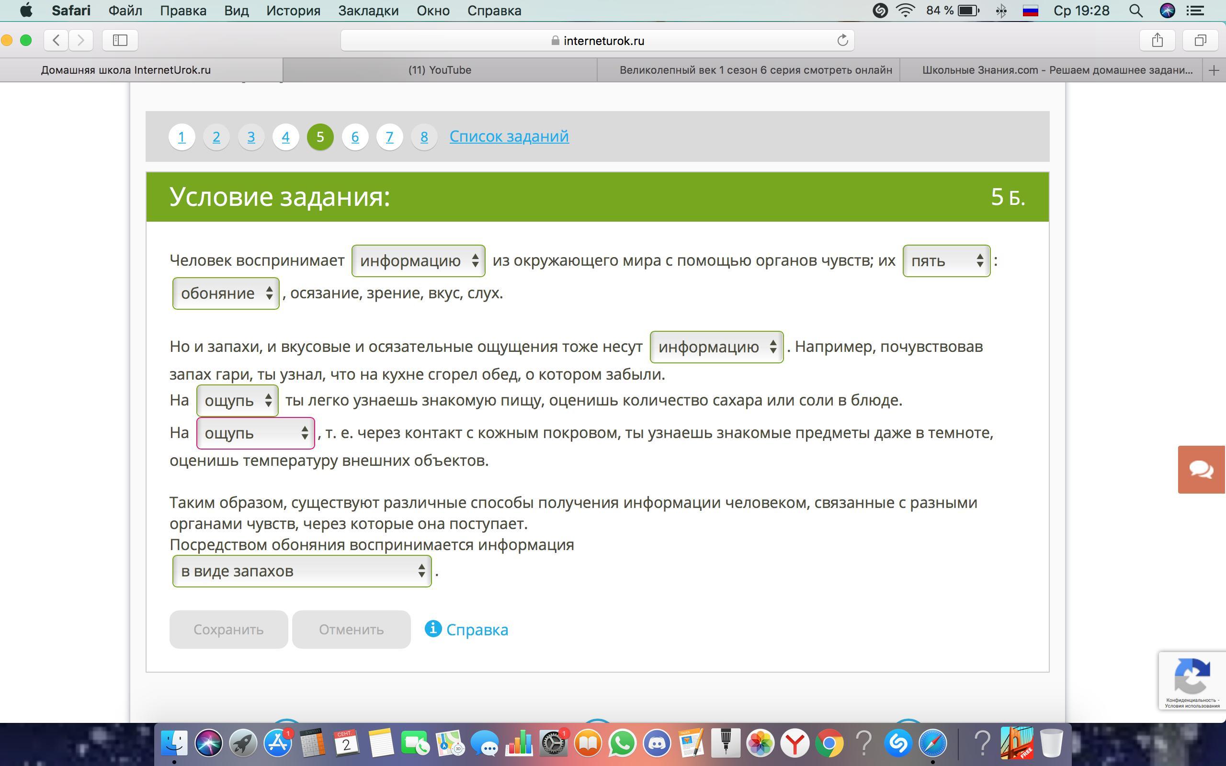Open the 'в виде запахов' dropdown
This screenshot has height=766, width=1226.
pos(302,571)
